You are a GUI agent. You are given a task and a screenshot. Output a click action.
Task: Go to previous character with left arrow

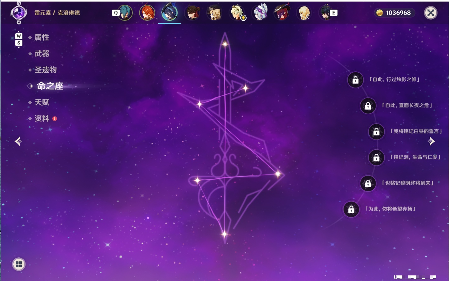[18, 141]
